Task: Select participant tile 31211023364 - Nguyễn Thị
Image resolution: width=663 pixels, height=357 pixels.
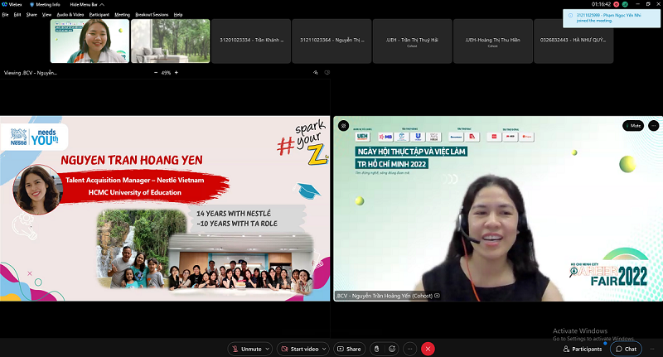Action: (332, 41)
